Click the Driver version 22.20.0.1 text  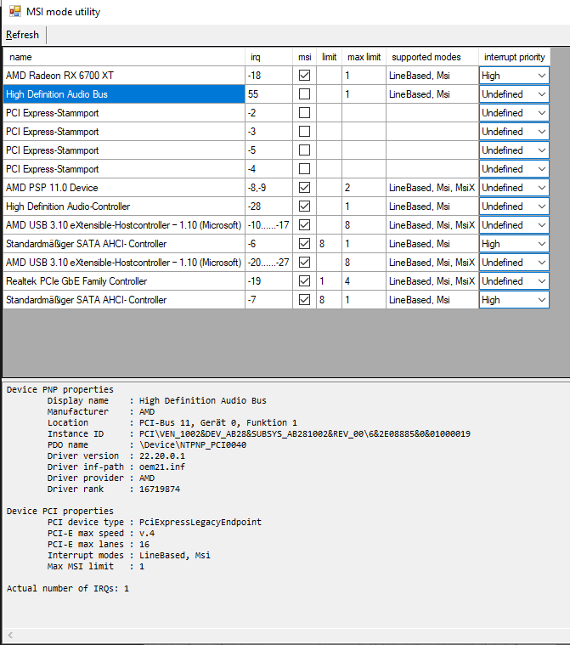coord(162,455)
